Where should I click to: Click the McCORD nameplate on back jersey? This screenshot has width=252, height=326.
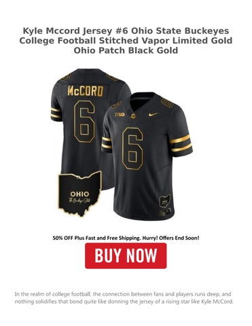click(x=86, y=91)
